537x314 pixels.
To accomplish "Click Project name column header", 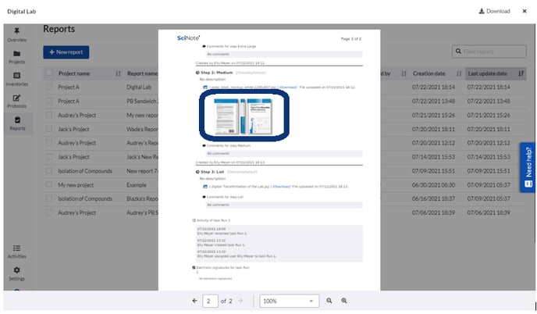I will point(74,73).
